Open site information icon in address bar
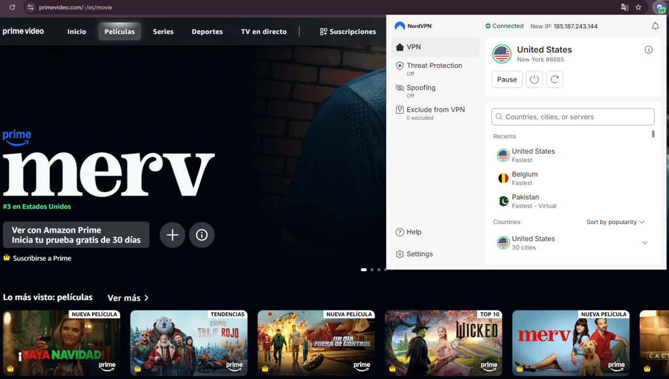 (x=30, y=7)
